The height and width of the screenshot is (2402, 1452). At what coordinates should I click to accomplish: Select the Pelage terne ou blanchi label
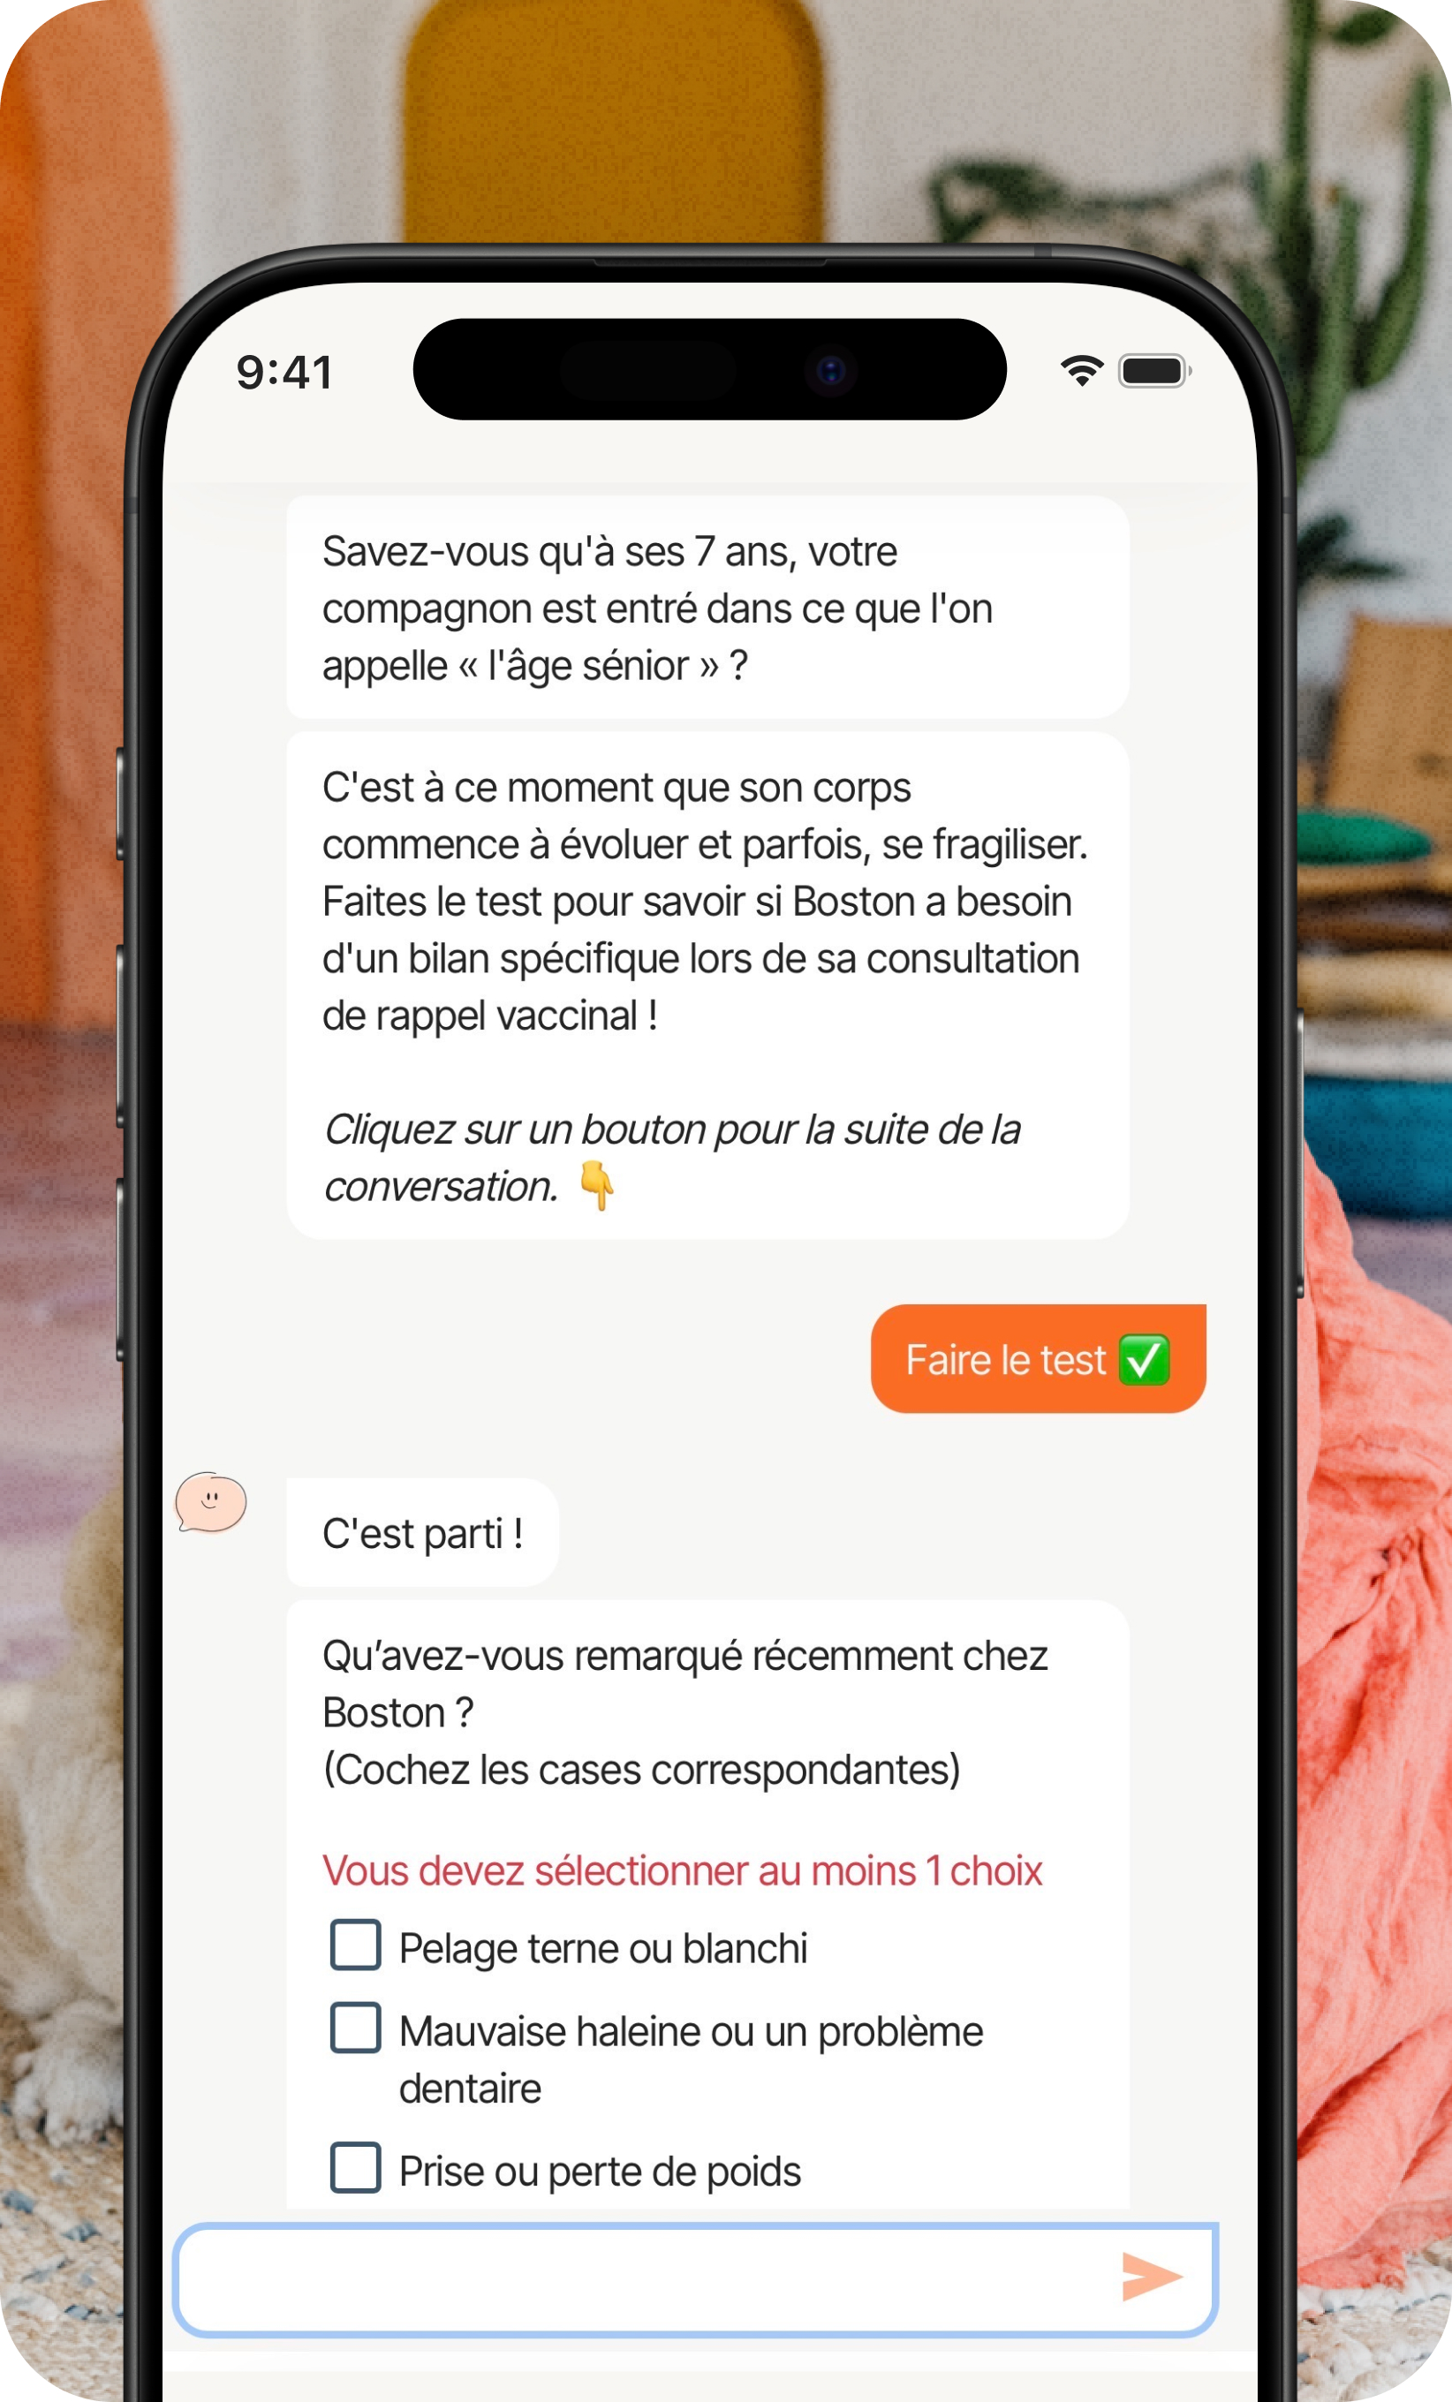pos(602,1949)
